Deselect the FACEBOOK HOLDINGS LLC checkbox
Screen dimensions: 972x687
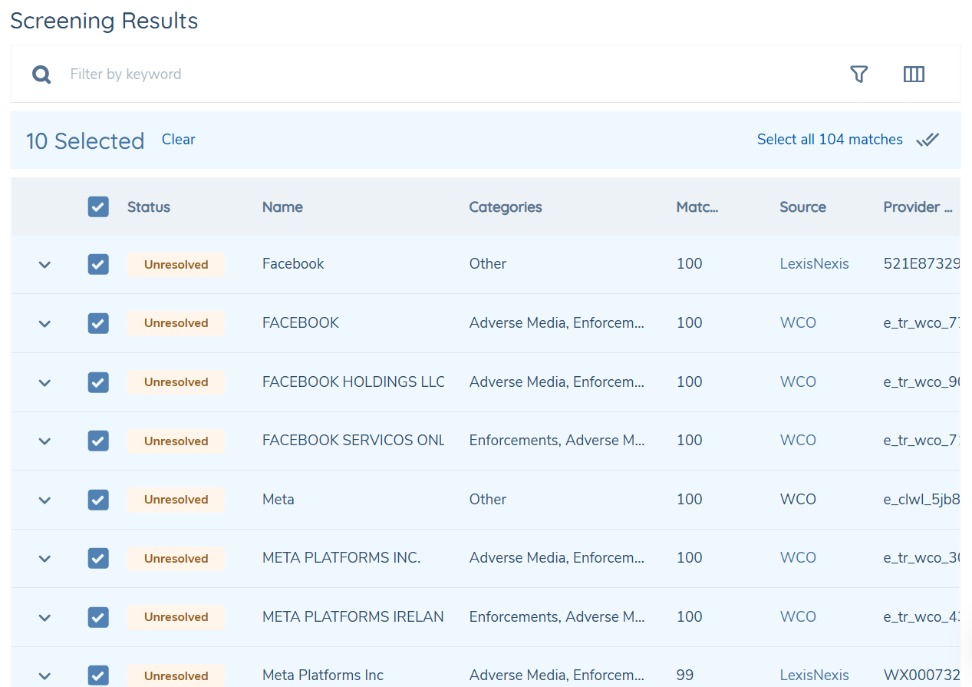tap(98, 382)
